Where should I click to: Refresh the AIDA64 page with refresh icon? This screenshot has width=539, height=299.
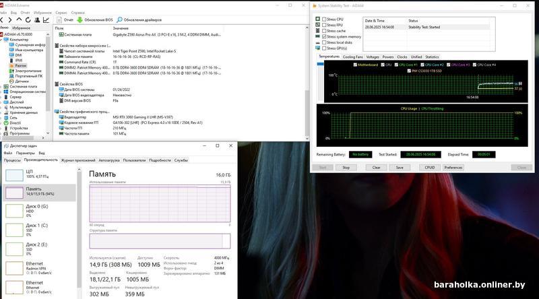28,20
